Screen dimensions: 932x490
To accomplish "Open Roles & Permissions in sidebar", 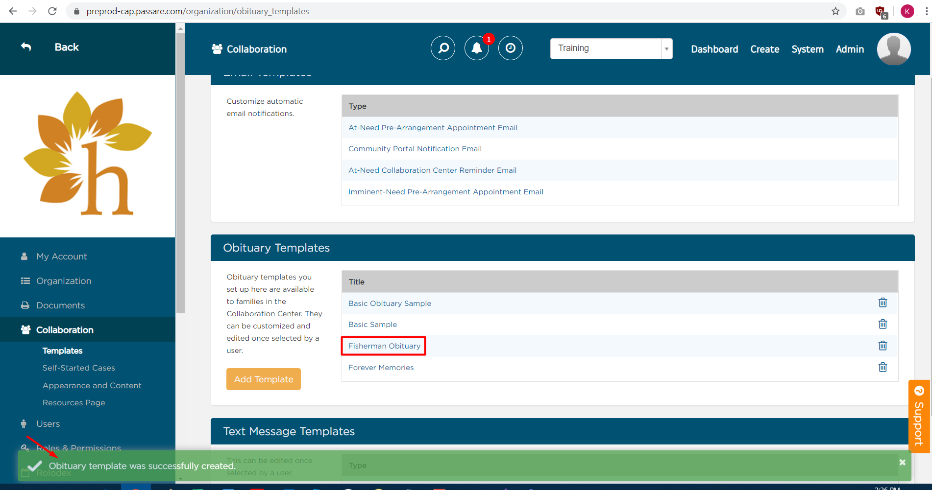I will tap(78, 448).
